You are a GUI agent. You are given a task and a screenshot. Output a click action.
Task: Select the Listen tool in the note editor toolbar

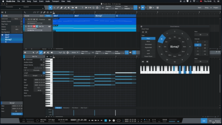[52, 52]
